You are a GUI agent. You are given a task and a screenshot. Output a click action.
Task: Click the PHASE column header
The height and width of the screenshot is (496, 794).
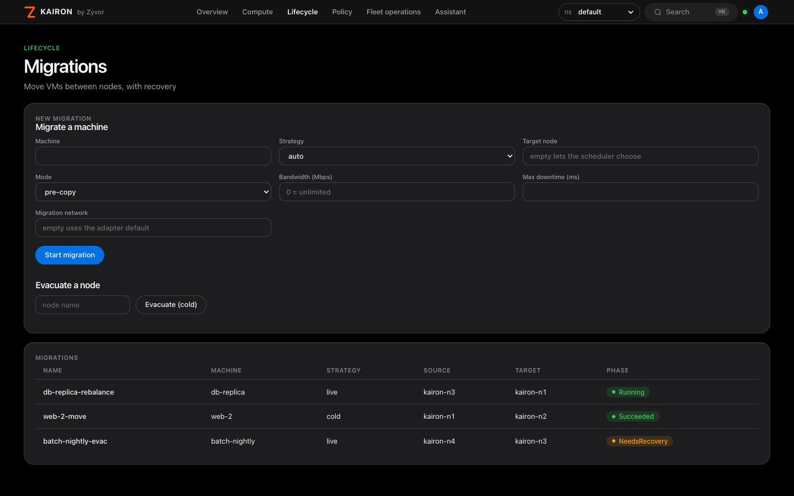(618, 371)
